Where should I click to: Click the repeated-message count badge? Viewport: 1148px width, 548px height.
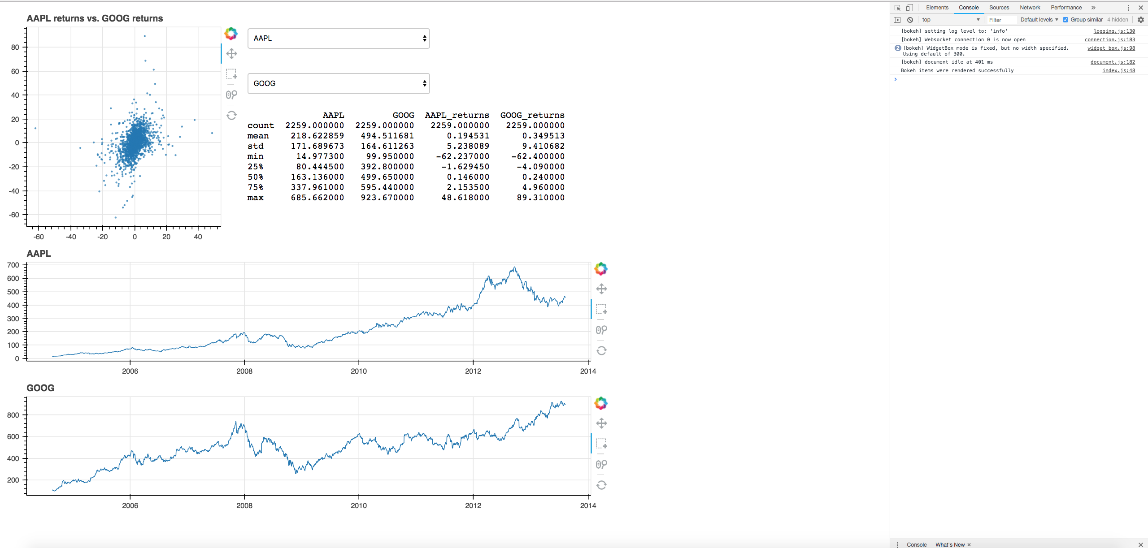pyautogui.click(x=897, y=48)
